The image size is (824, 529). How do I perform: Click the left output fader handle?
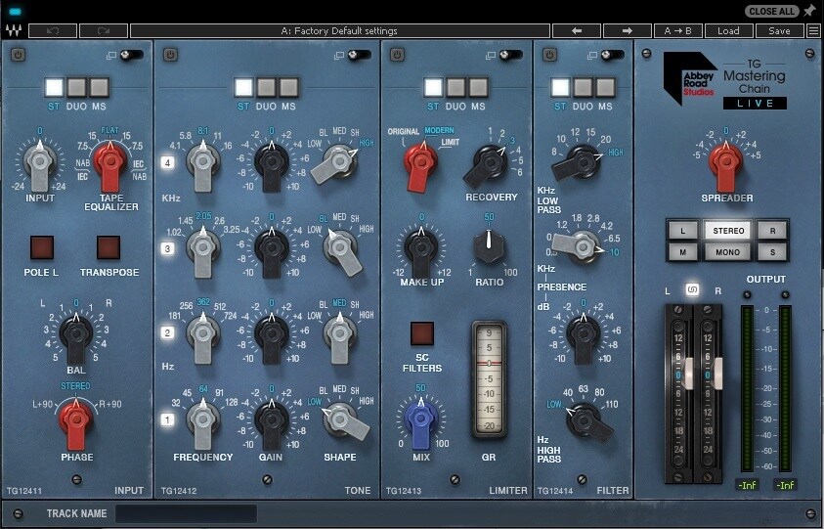click(x=688, y=374)
